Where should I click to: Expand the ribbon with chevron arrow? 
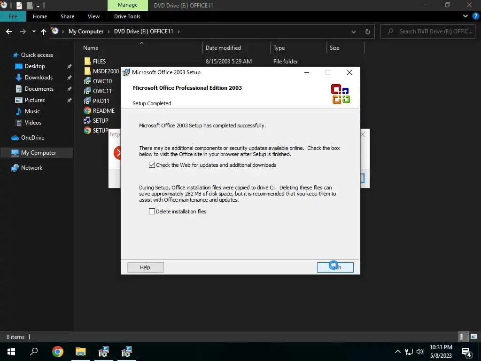point(465,16)
